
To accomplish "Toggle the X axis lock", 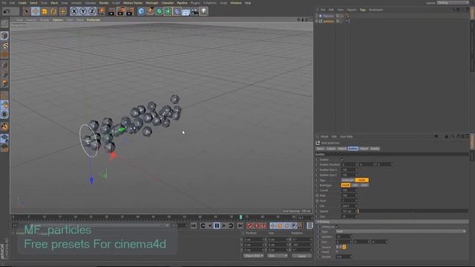I will [74, 12].
